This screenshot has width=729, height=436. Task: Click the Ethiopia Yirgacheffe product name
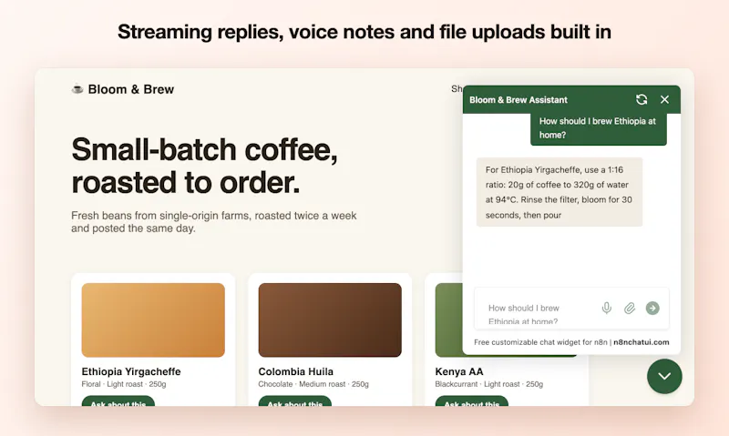click(131, 371)
